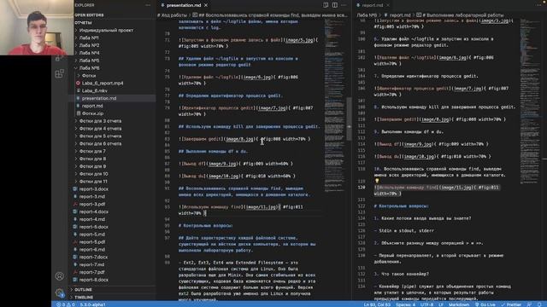Screen dimensions: 547x307
Task: Open markdown preview to the side icon
Action: coord(326,5)
